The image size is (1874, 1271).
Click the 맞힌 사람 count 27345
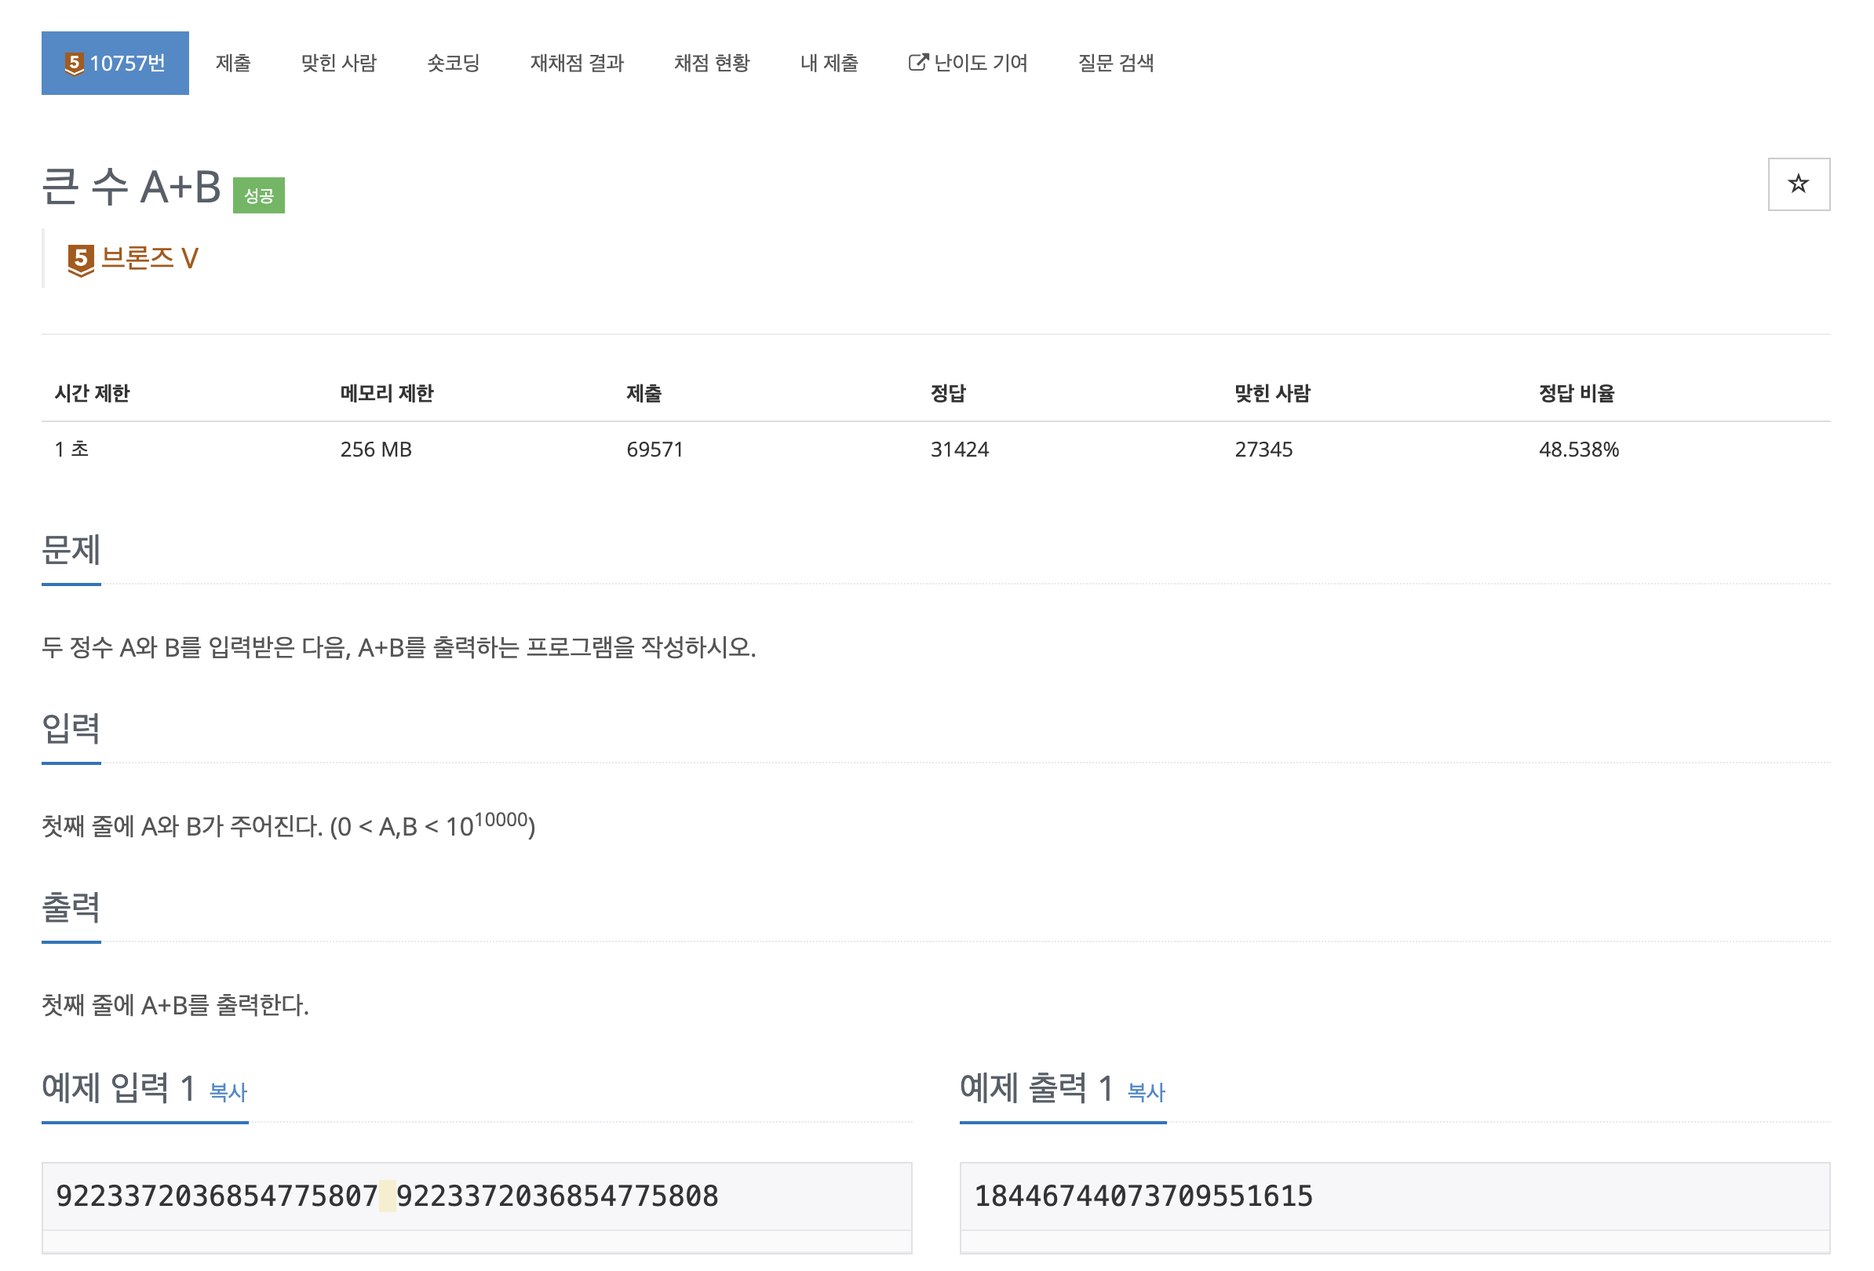tap(1263, 450)
